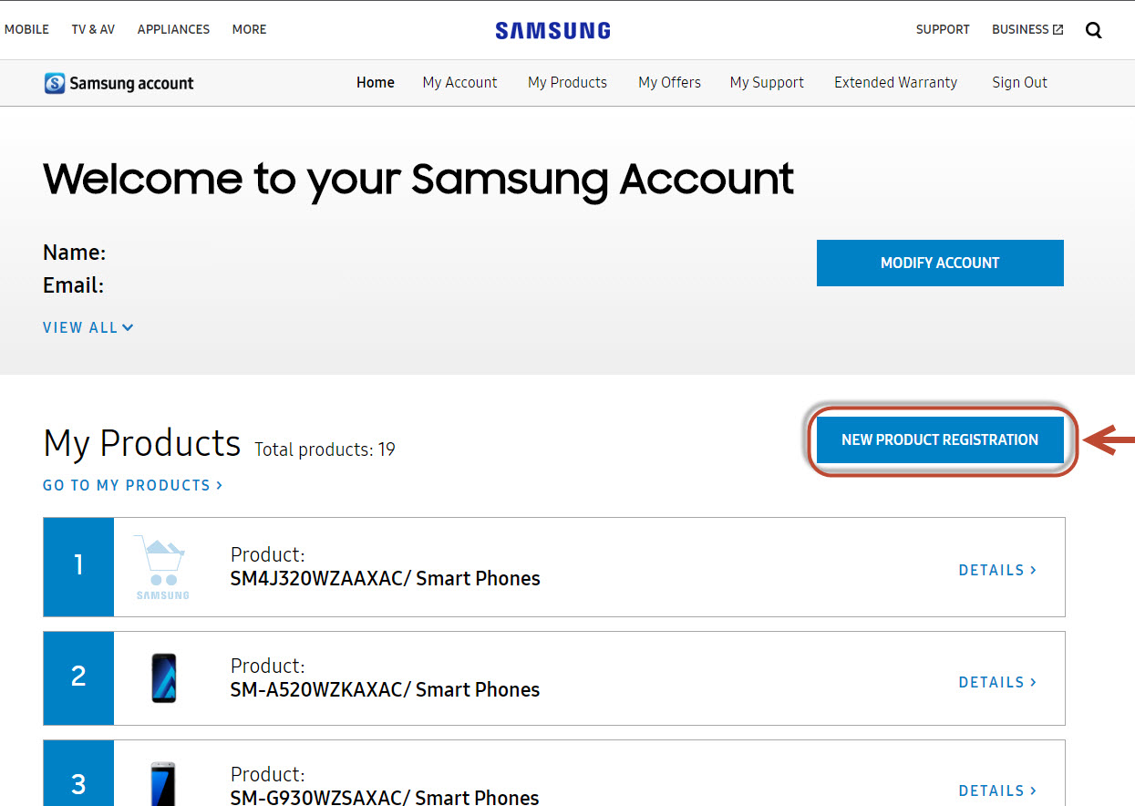Open DETAILS for SM-A520WZKAXAC
The width and height of the screenshot is (1135, 806).
tap(997, 682)
